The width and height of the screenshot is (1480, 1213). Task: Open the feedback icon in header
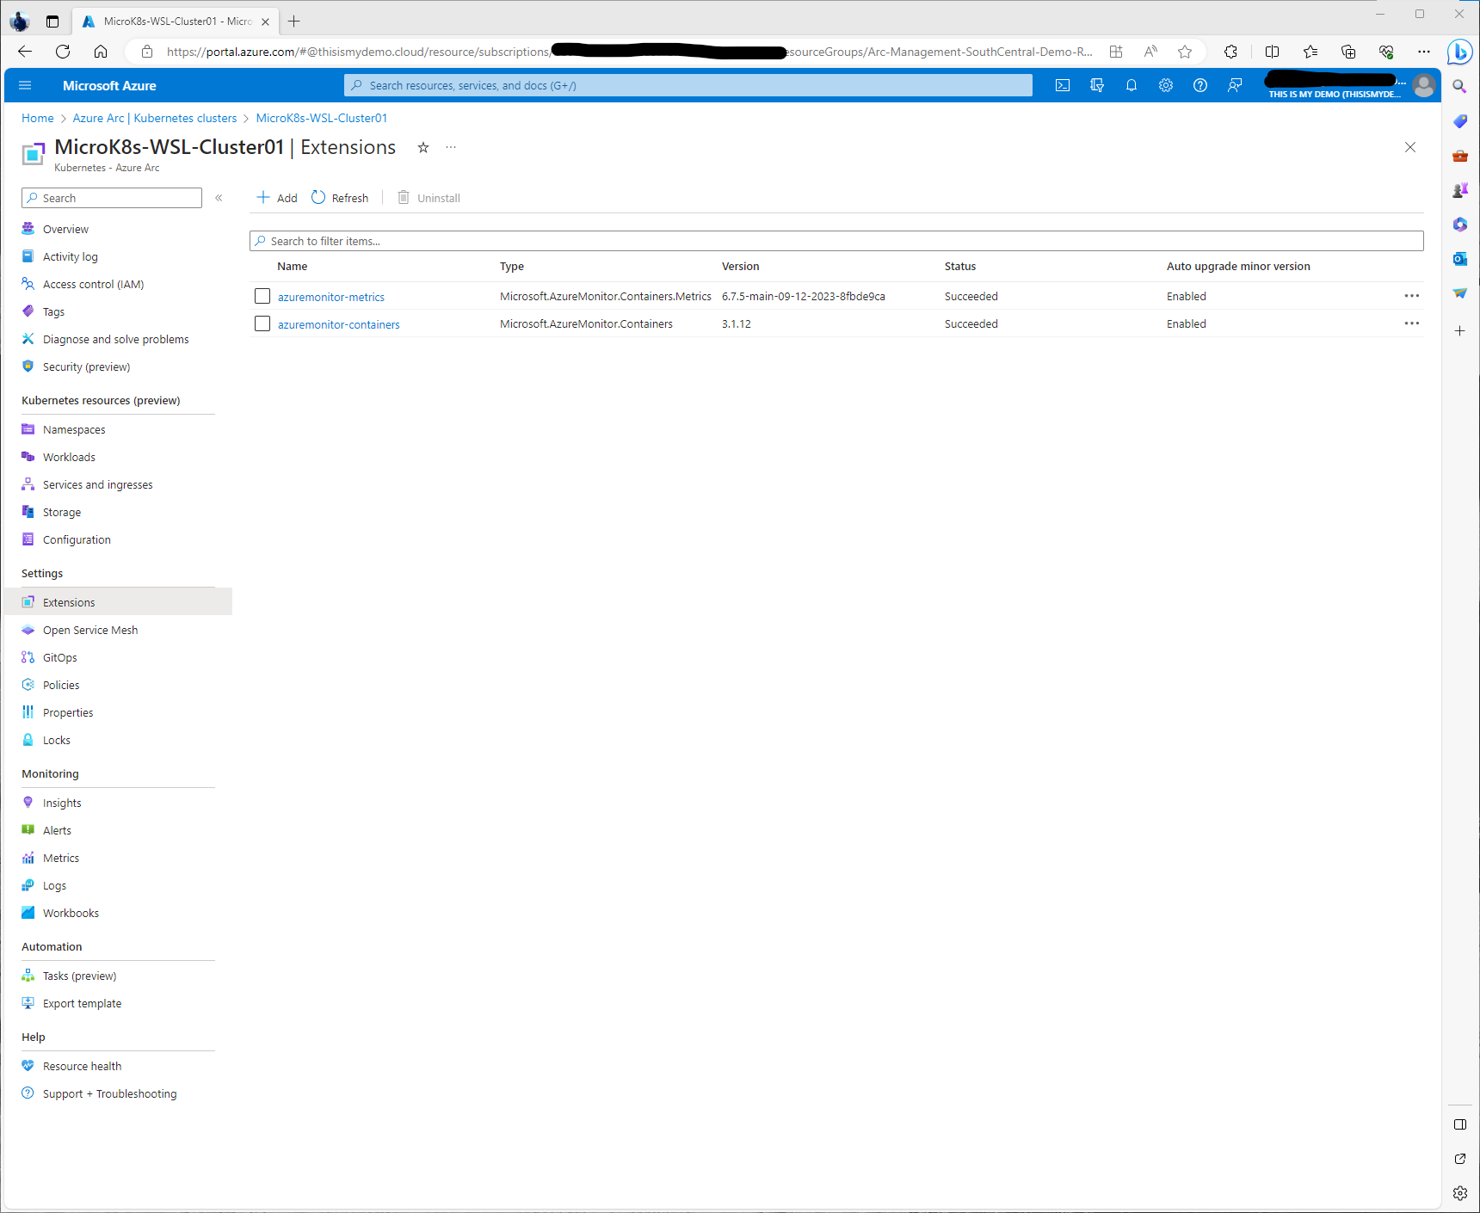(1235, 85)
